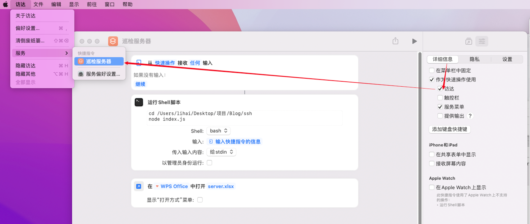Screen dimensions: 530x224
Task: Click the help question mark beside 提供输出
Action: point(470,116)
